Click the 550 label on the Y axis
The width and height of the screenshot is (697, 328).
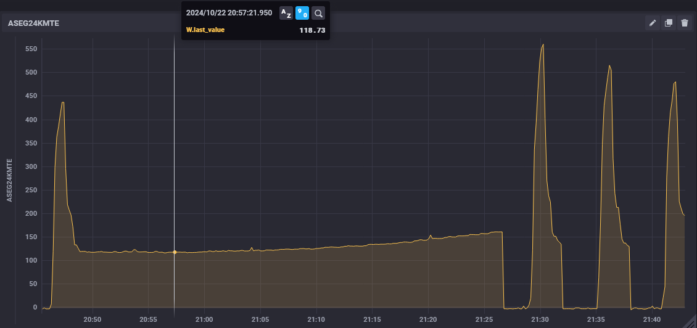31,49
